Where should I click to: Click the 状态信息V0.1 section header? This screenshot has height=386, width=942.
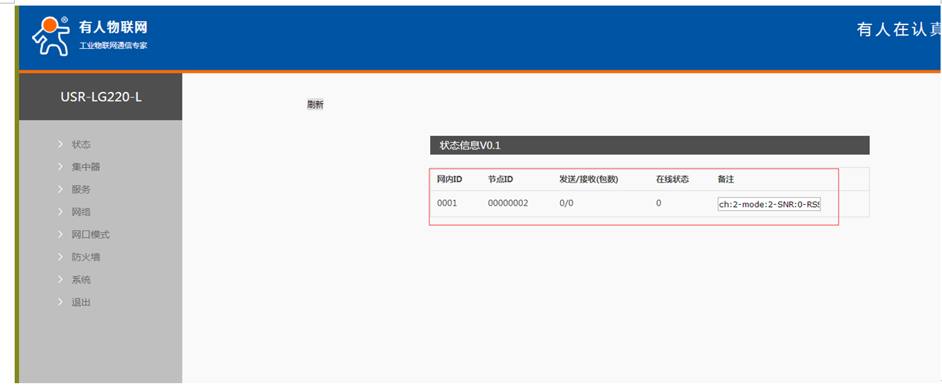pos(470,146)
